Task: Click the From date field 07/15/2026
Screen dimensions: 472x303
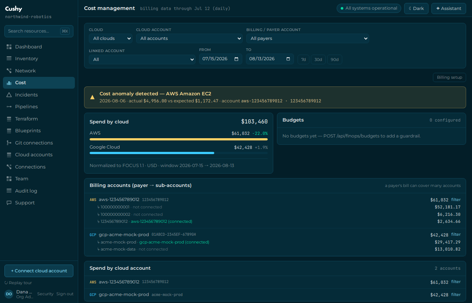Action: click(221, 59)
